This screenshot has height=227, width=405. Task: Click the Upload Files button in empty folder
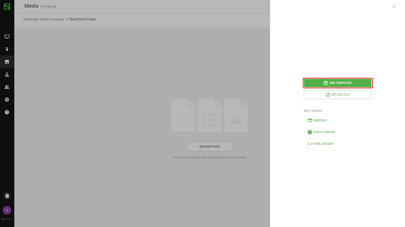pyautogui.click(x=209, y=147)
